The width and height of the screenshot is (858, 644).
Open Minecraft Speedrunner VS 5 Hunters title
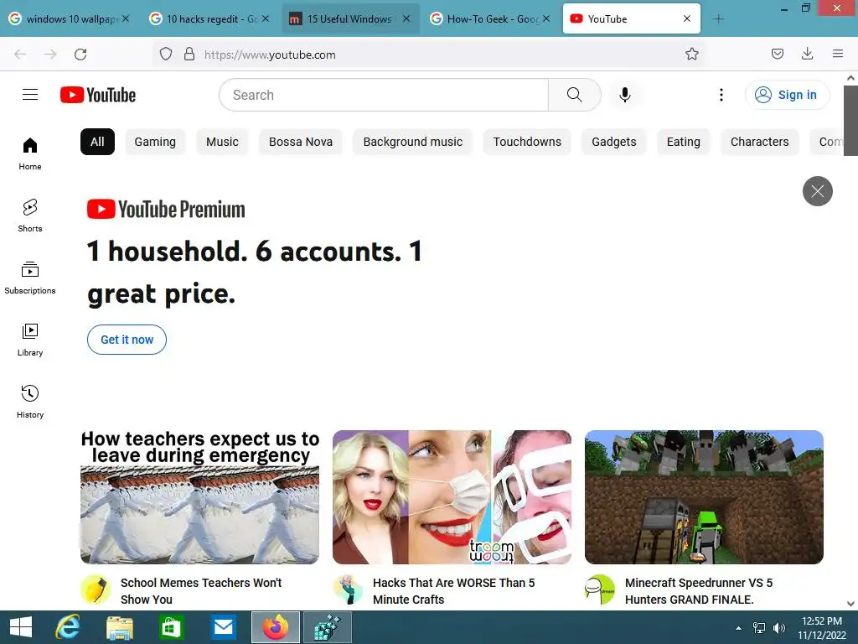click(699, 591)
